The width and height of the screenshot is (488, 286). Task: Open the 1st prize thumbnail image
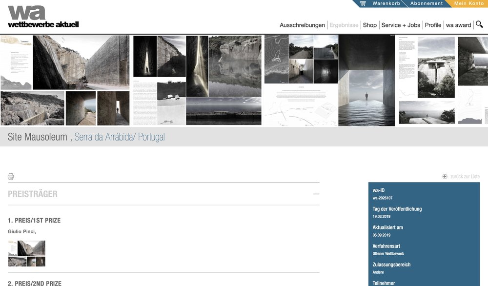[27, 253]
